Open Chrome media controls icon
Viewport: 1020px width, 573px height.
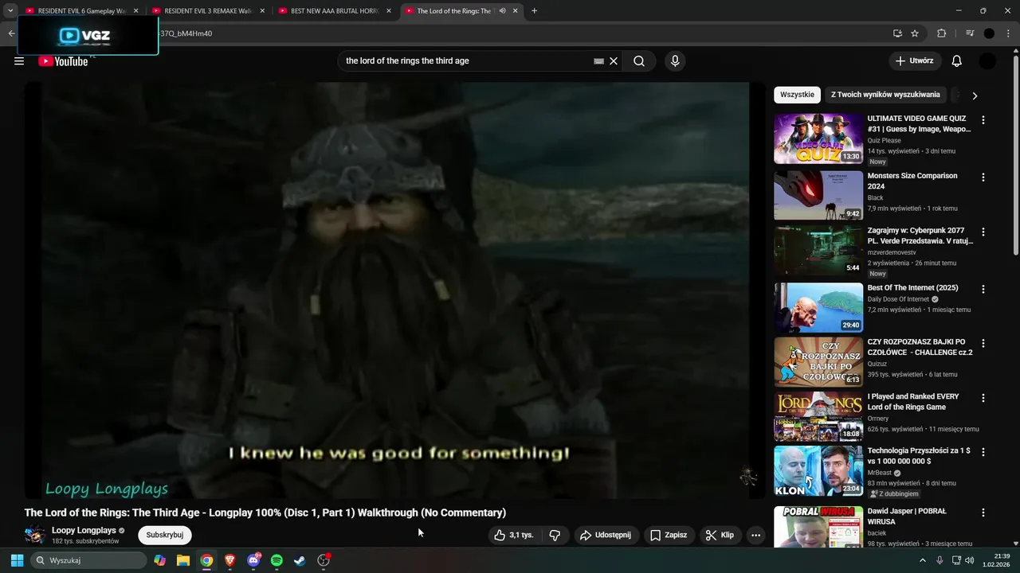(970, 33)
